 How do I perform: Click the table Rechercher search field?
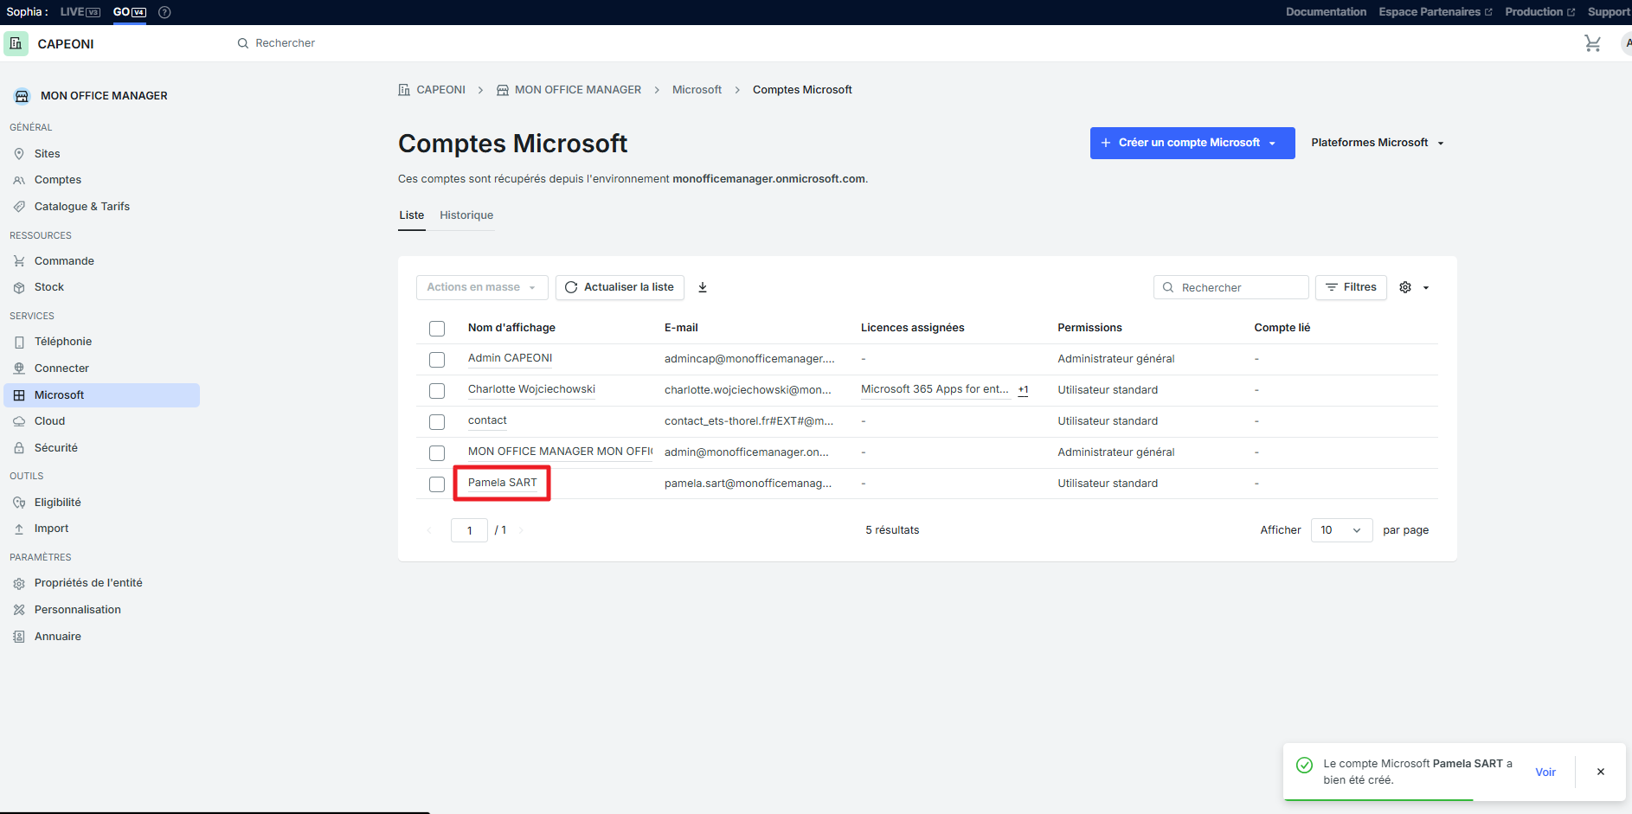[x=1230, y=287]
